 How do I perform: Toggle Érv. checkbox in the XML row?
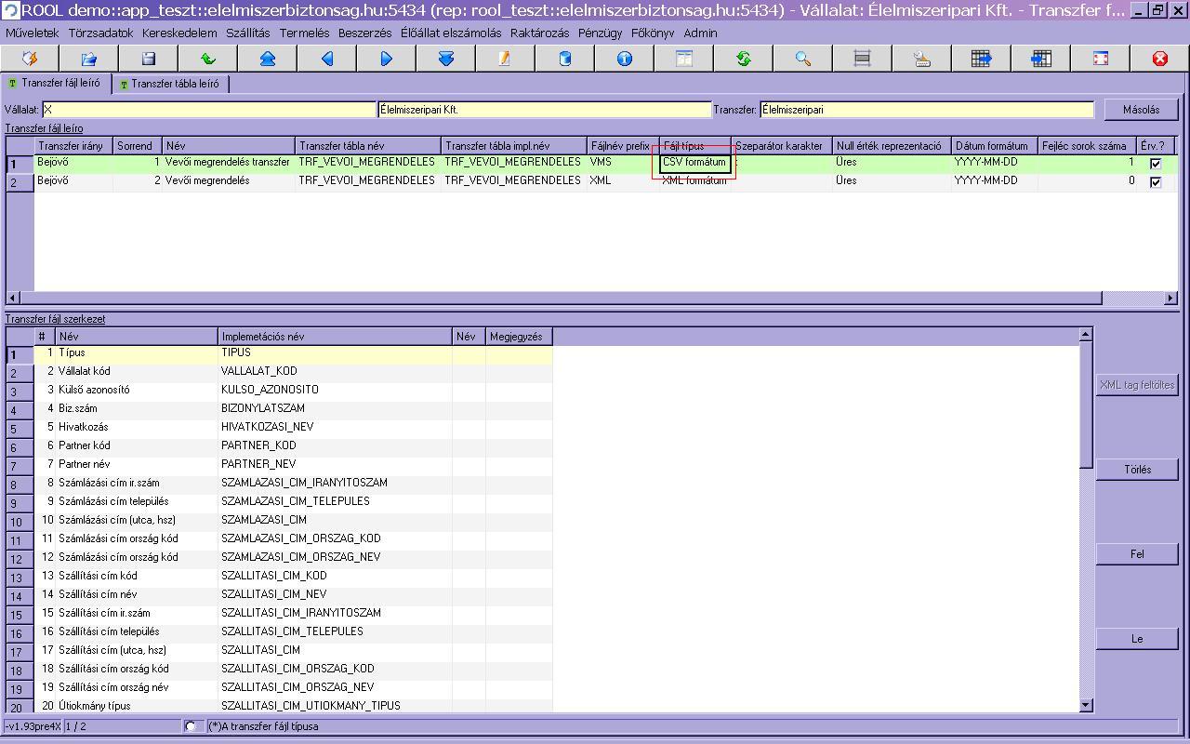(1156, 182)
